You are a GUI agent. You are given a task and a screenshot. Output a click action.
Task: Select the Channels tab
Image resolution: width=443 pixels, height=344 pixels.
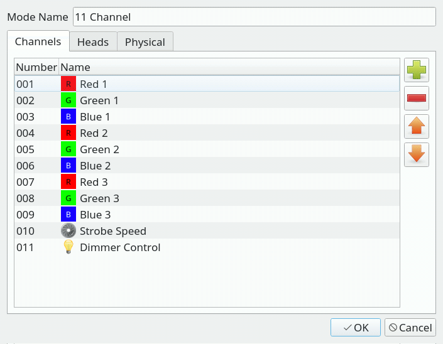(x=38, y=41)
